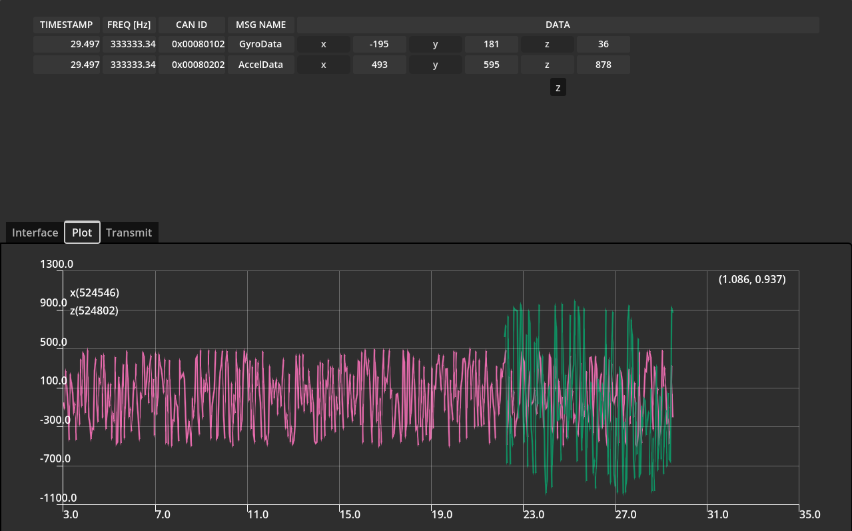The width and height of the screenshot is (852, 531).
Task: Select the Plot tab
Action: point(82,233)
